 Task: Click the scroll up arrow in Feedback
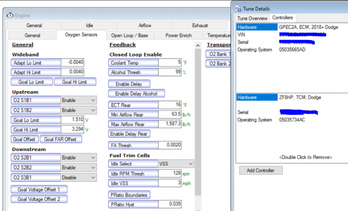(x=198, y=46)
